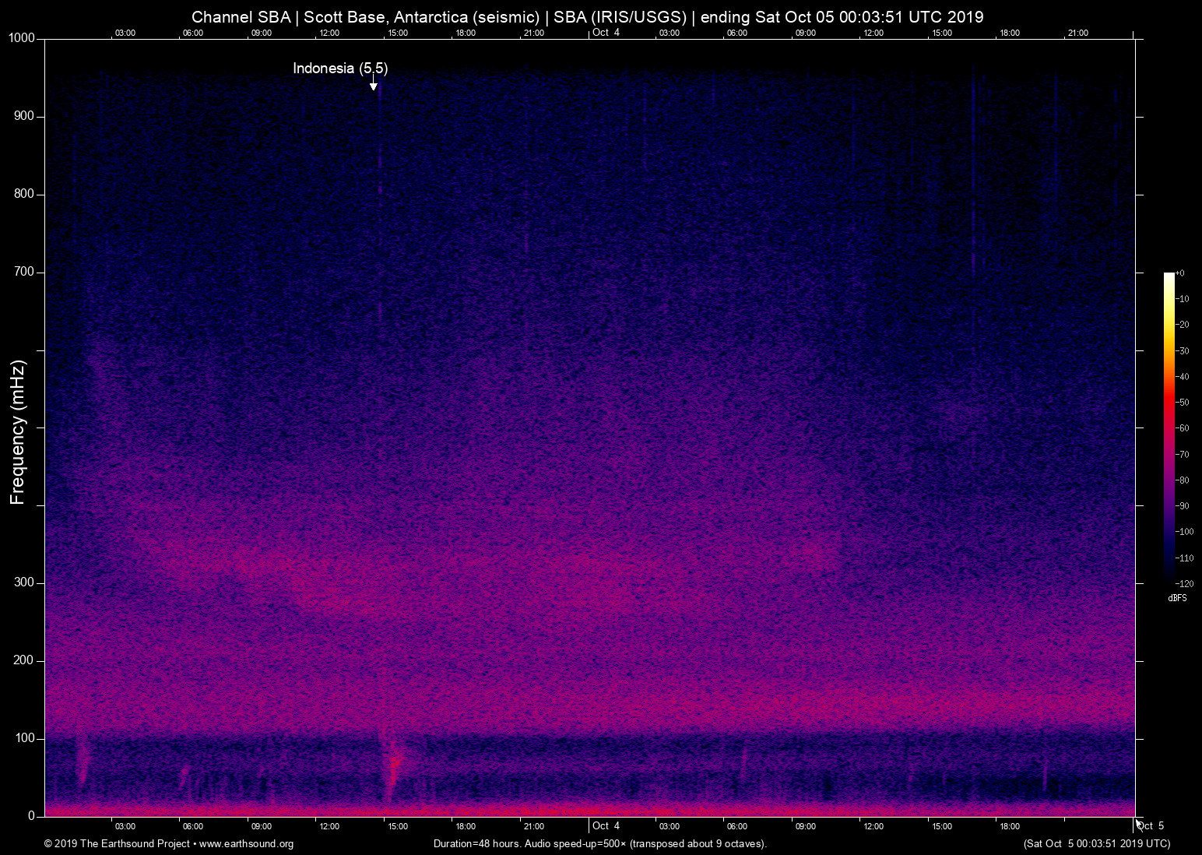Click the Frequency (mHz) axis title
Viewport: 1202px width, 855px height.
click(x=18, y=432)
